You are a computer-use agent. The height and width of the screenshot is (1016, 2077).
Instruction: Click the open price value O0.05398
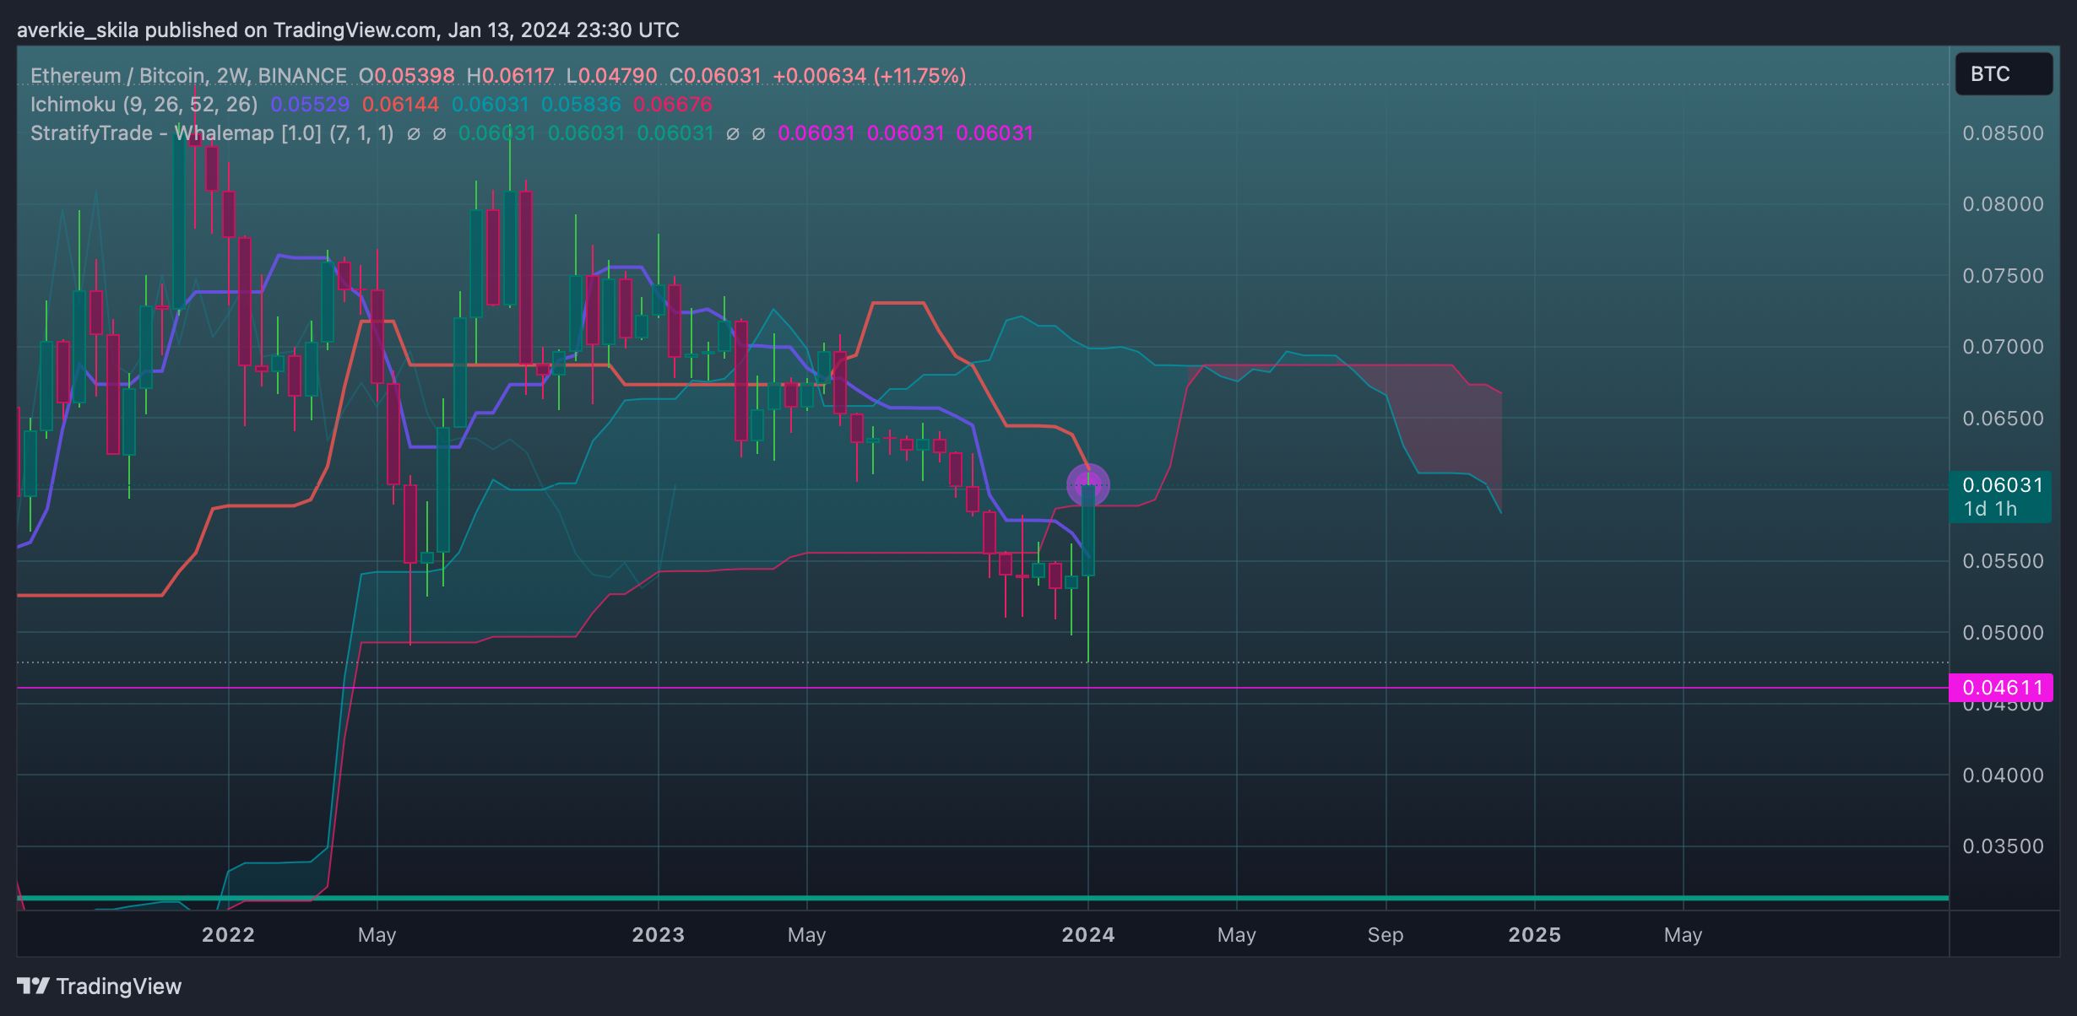pyautogui.click(x=407, y=76)
